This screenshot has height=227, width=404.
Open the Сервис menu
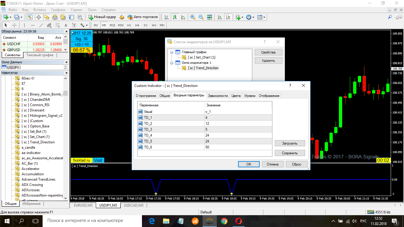coord(77,10)
